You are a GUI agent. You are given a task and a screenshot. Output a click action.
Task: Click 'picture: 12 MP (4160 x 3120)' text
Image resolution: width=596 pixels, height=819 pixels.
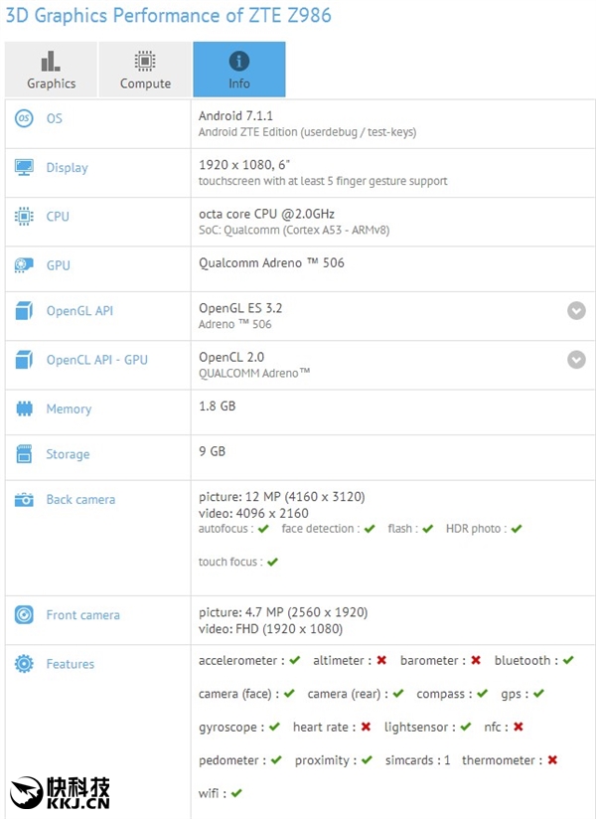click(x=282, y=496)
